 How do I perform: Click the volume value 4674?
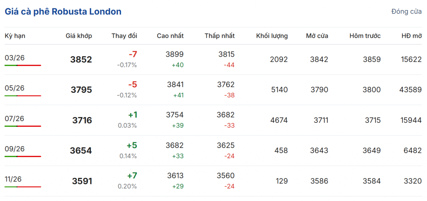pos(279,120)
